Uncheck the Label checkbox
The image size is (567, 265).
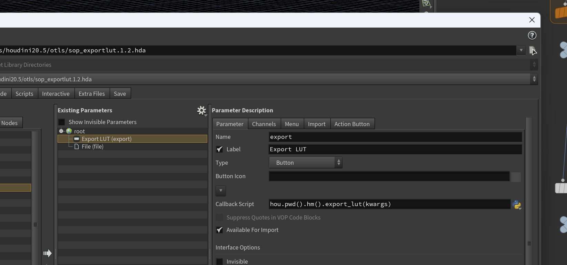219,149
